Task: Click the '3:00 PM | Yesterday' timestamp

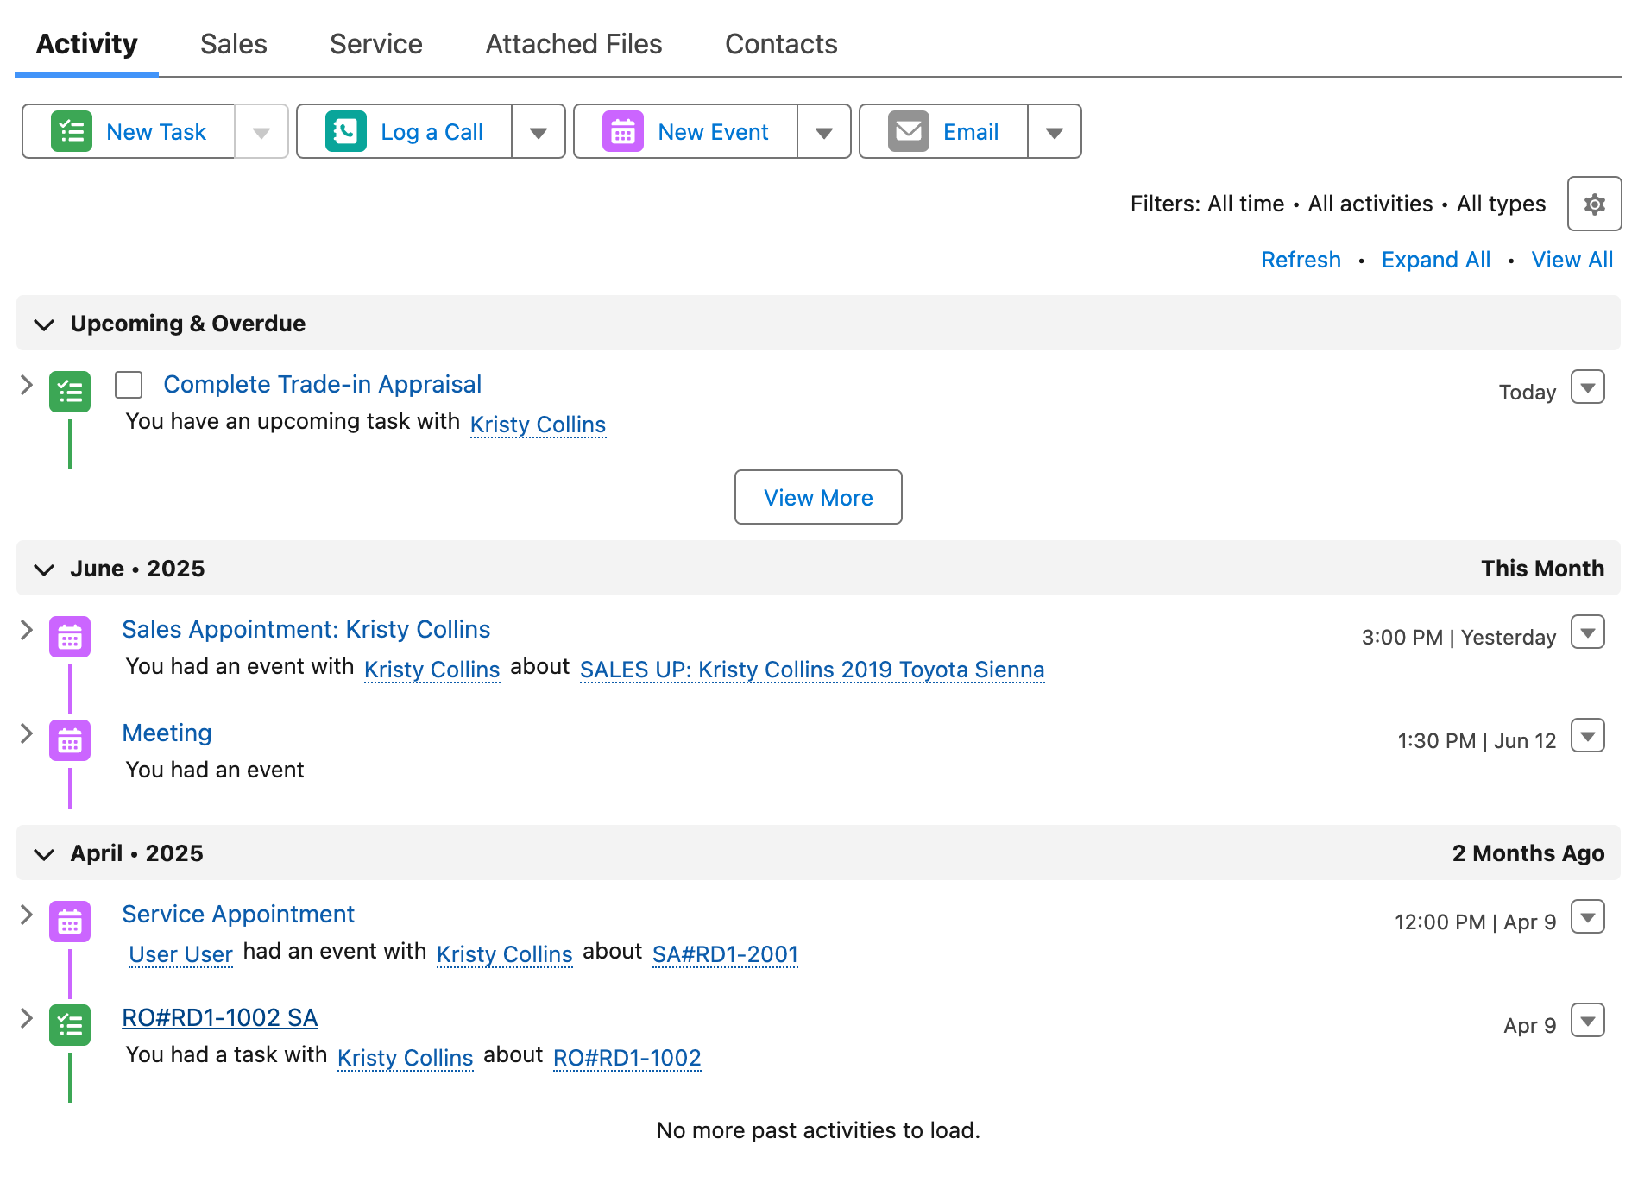Action: 1458,637
